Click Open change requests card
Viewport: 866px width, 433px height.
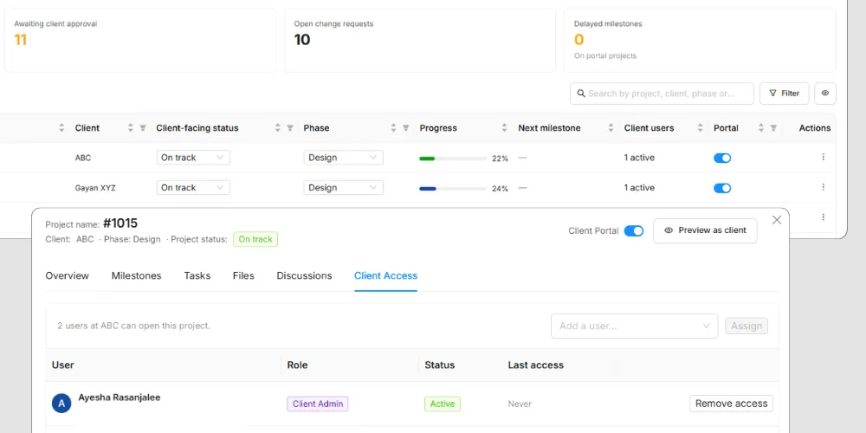point(420,41)
